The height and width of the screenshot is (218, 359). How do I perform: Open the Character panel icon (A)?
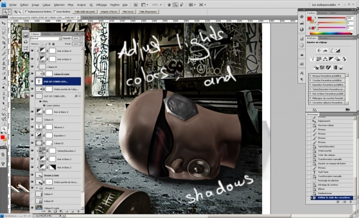point(302,73)
